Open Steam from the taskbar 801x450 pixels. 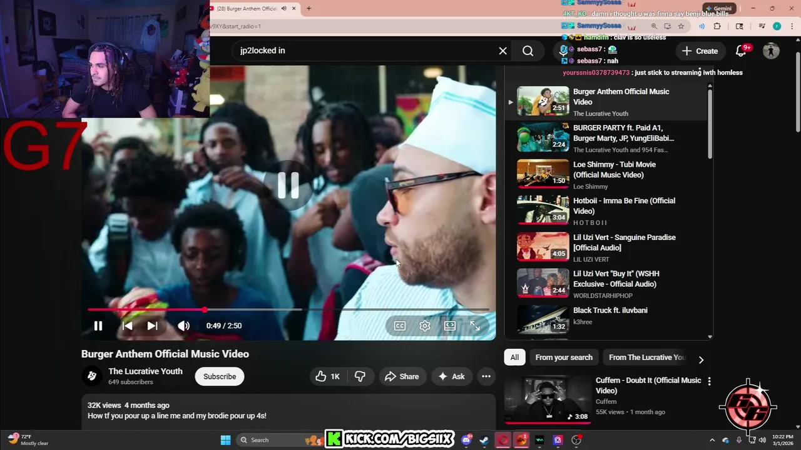click(484, 440)
